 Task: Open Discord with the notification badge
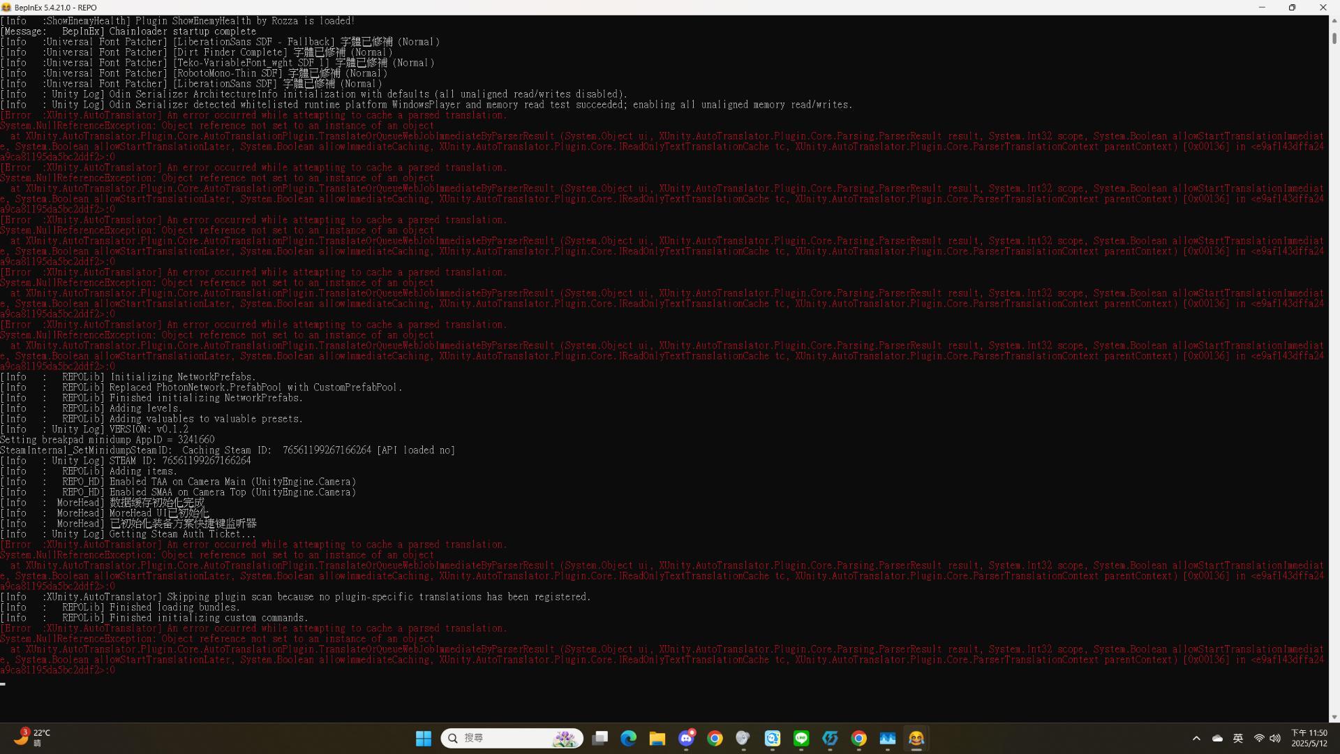tap(687, 739)
